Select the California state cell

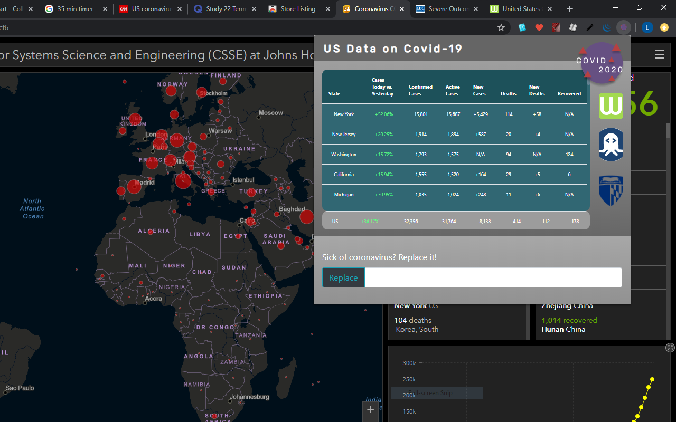pyautogui.click(x=344, y=175)
